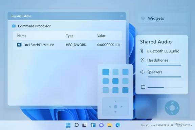Click the Canary 28020.x build text
Viewport: 195px width, 130px height.
(x=183, y=125)
